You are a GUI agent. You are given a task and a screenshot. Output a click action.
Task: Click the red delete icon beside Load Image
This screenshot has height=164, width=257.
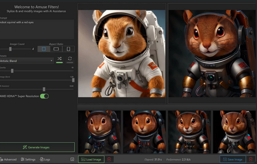109,159
